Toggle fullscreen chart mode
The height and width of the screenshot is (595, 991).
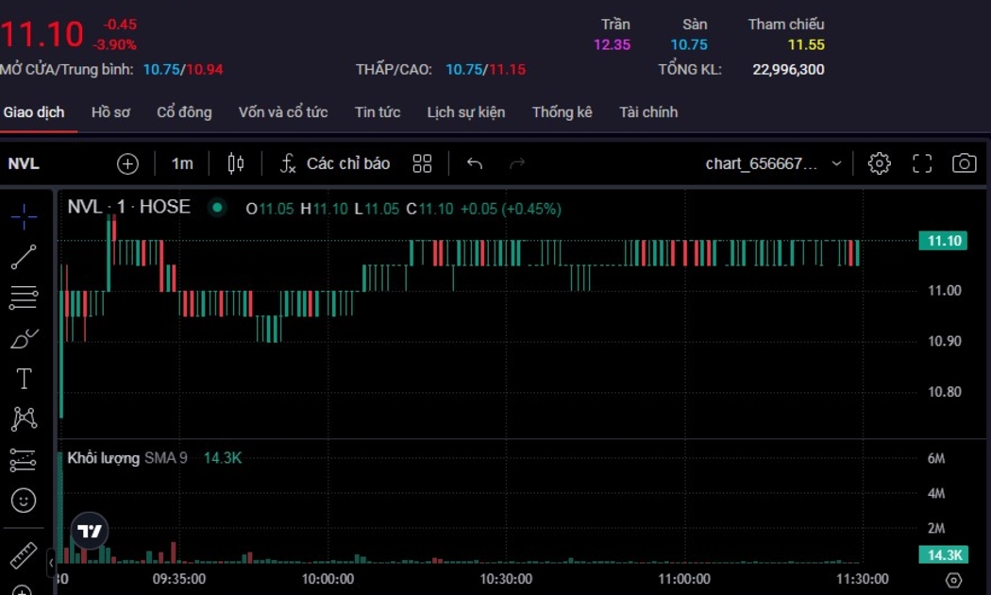point(922,163)
